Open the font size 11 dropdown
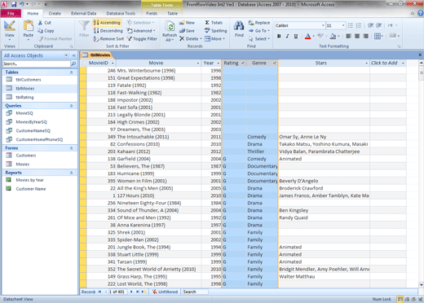This screenshot has width=424, height=303. (x=343, y=25)
